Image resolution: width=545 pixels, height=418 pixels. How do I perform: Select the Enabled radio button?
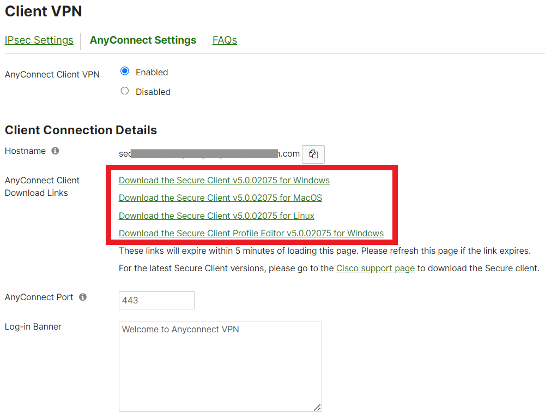point(125,71)
